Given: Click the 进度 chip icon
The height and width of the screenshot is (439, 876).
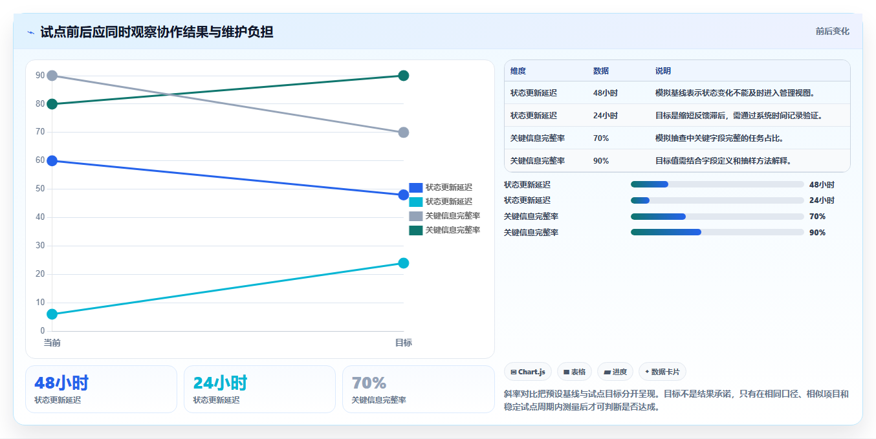Looking at the screenshot, I should coord(607,372).
